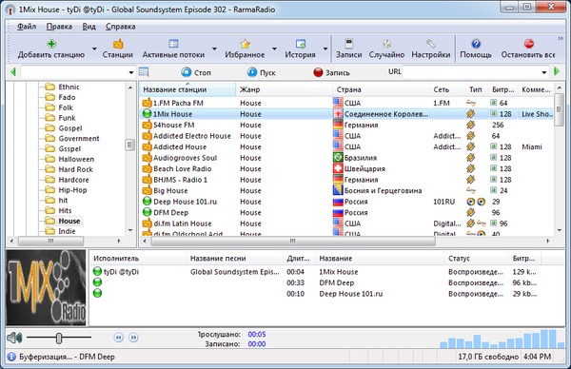Open Settings (Настройки) wrench icon
This screenshot has width=571, height=369.
431,44
